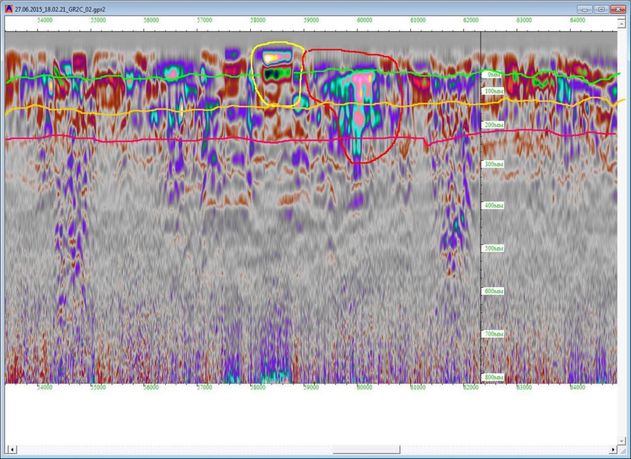The image size is (631, 459).
Task: Select the 800мм depth label
Action: pos(492,377)
